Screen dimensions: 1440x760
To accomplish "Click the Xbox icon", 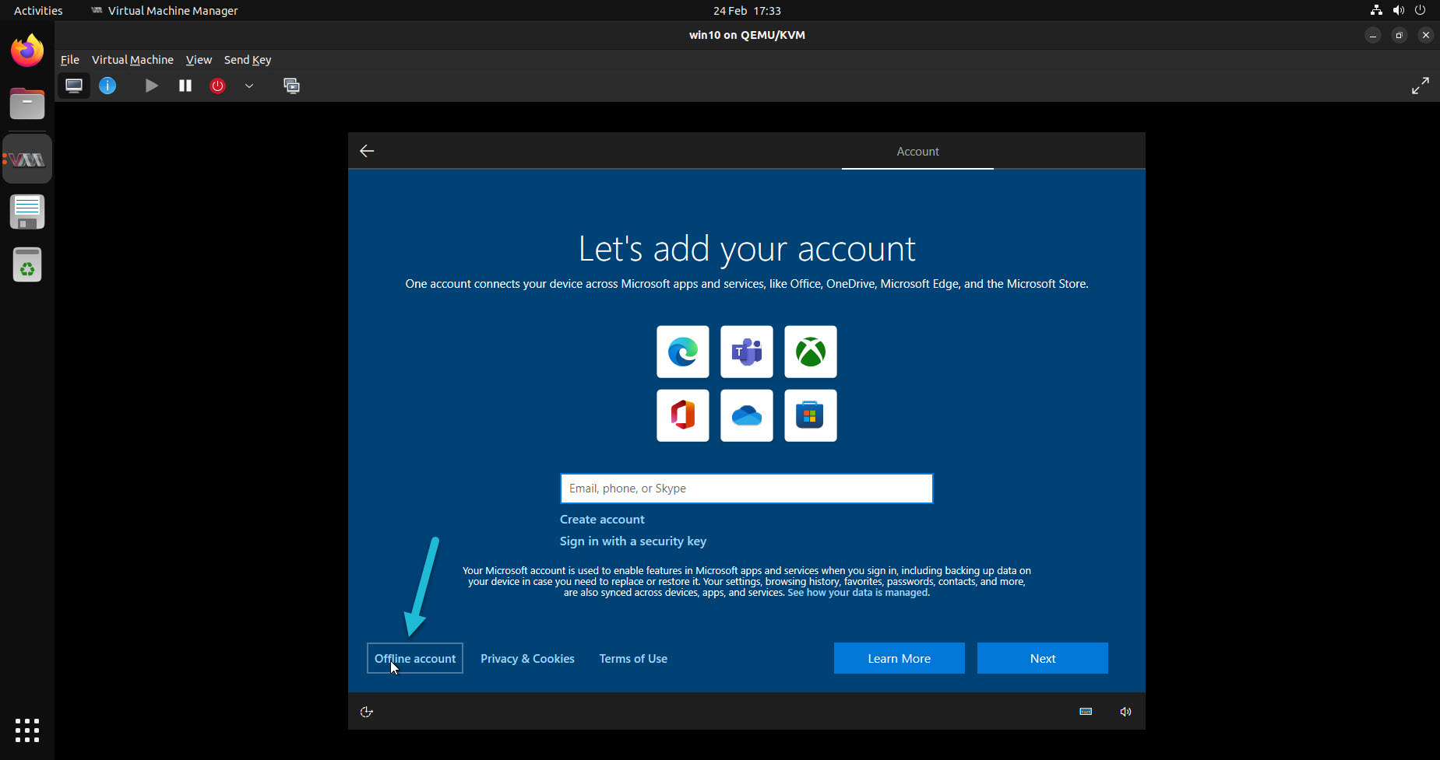I will pyautogui.click(x=810, y=352).
